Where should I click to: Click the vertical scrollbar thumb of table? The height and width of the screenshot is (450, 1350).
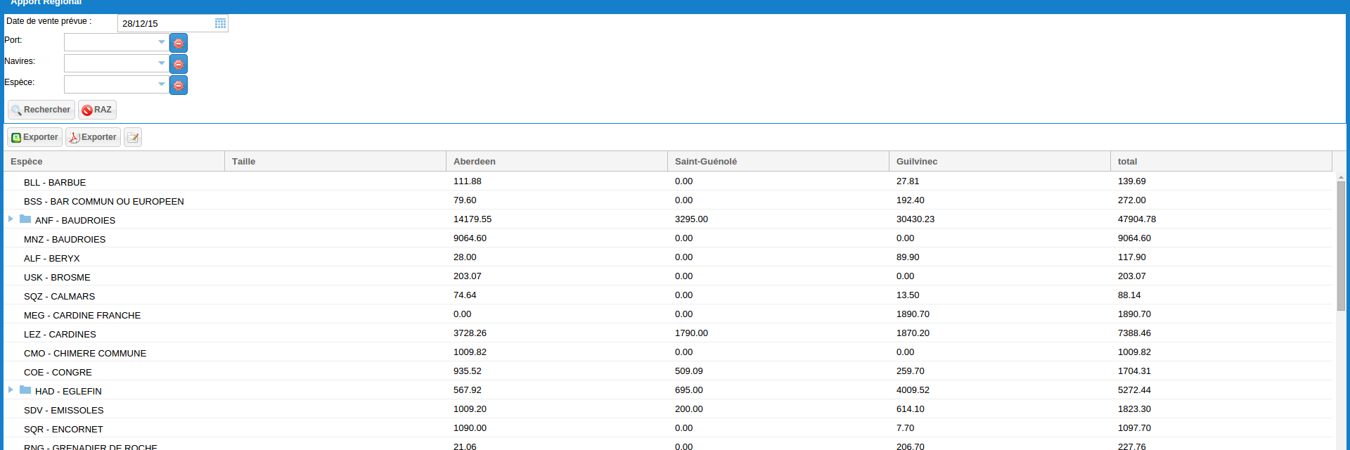pos(1341,245)
